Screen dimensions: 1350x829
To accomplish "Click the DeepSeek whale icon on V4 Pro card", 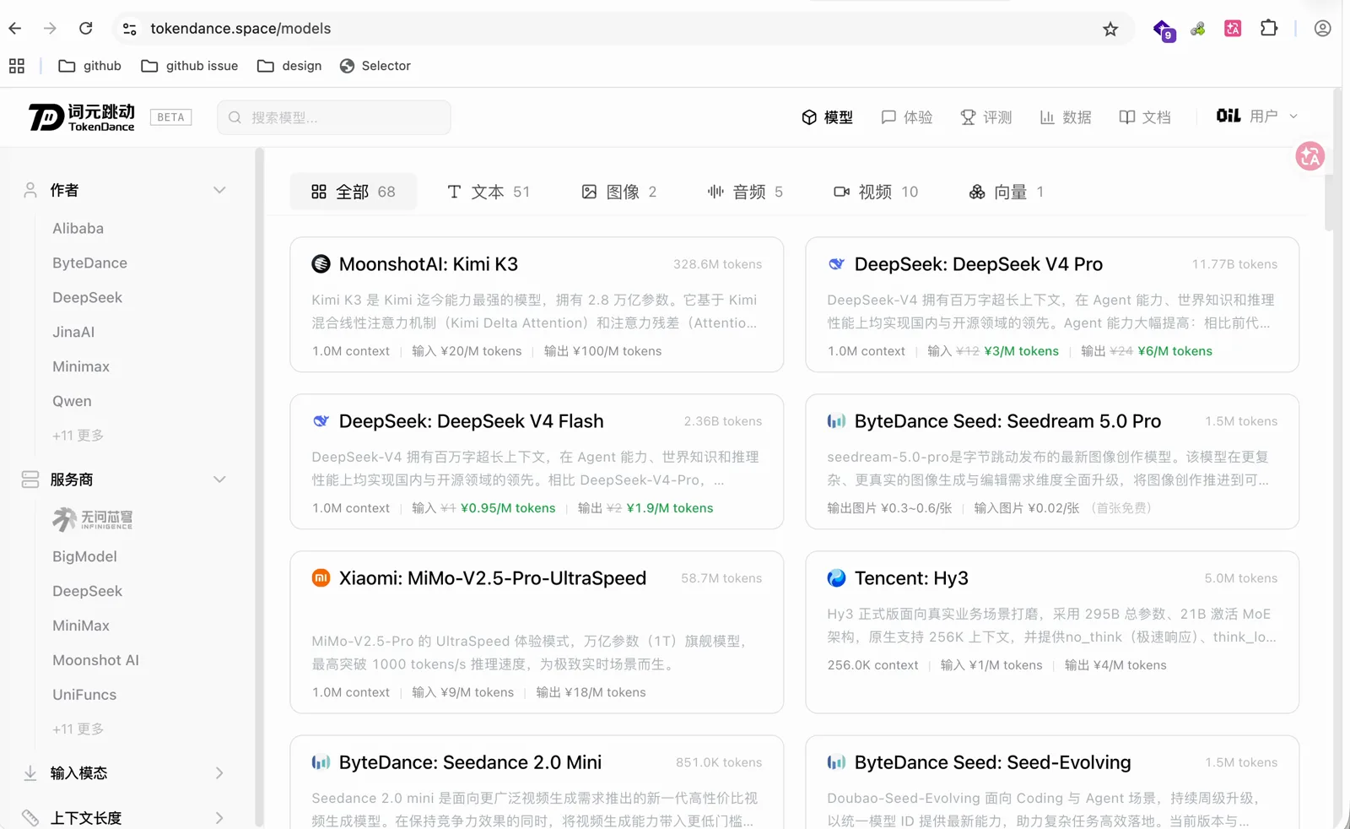I will (x=836, y=264).
